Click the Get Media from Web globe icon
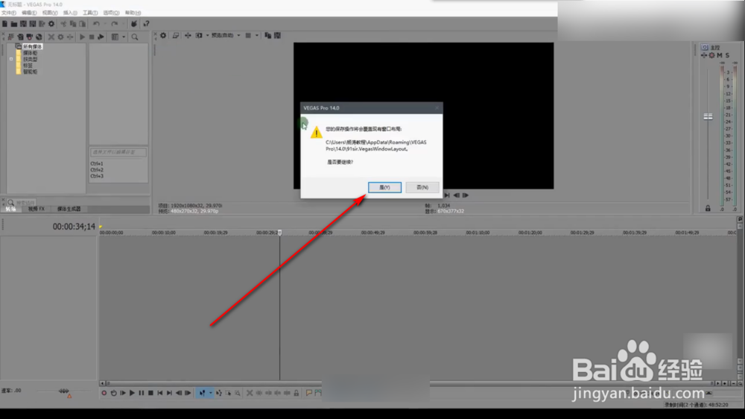The width and height of the screenshot is (745, 419). 39,37
